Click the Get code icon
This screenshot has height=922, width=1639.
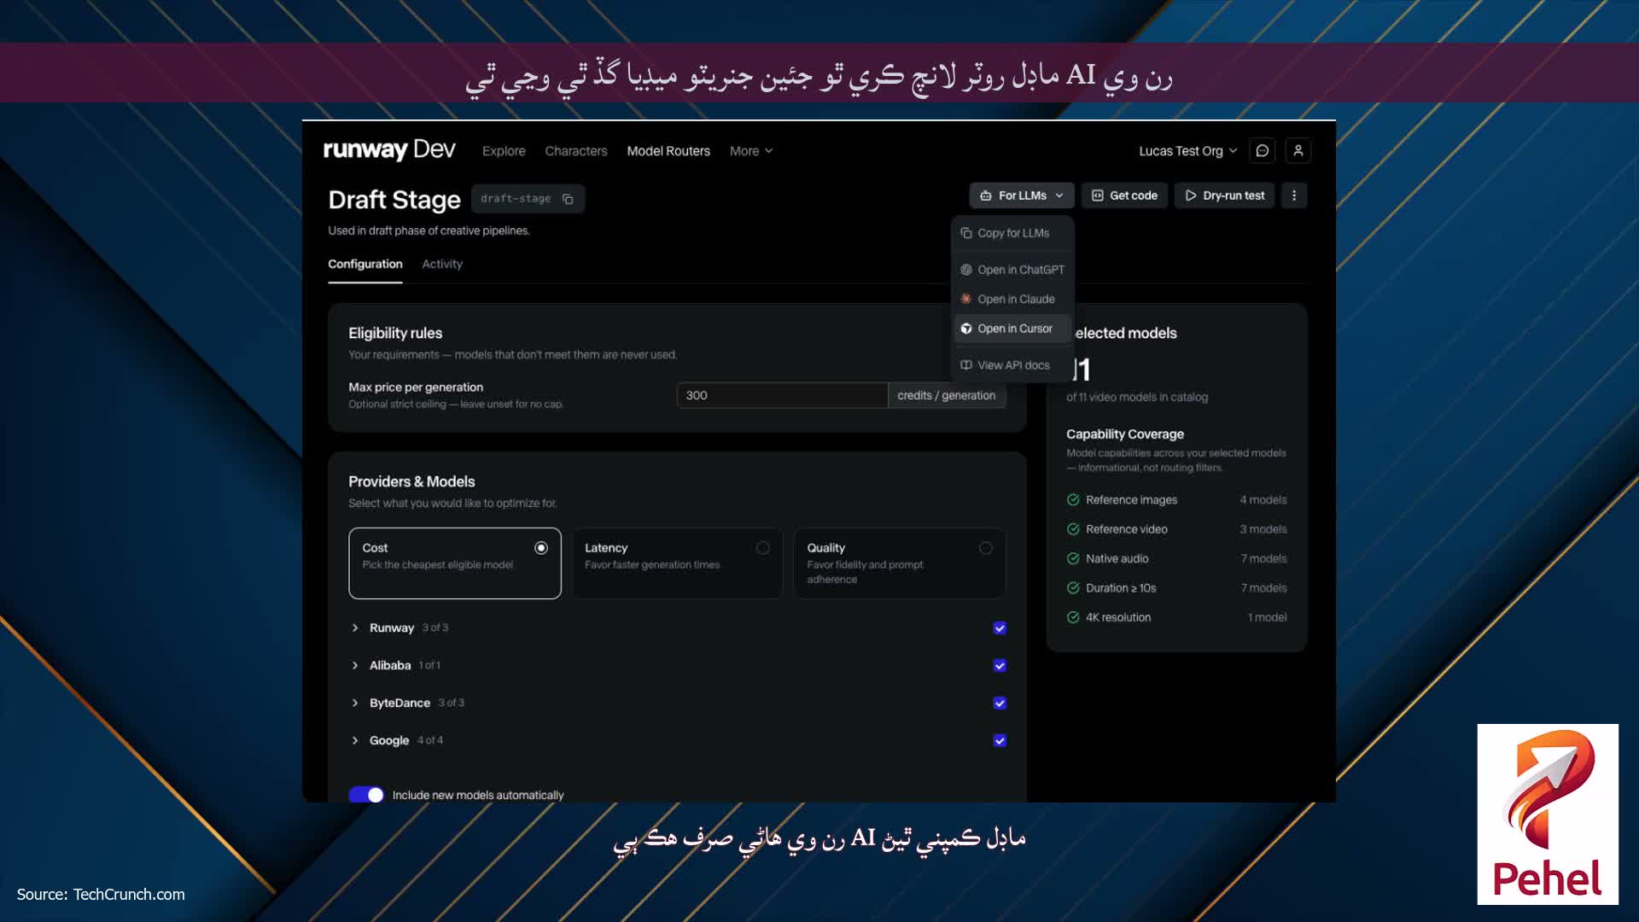pyautogui.click(x=1098, y=195)
